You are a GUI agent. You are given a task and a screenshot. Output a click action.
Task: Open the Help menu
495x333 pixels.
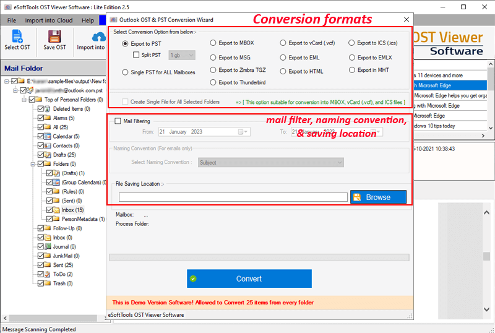88,20
